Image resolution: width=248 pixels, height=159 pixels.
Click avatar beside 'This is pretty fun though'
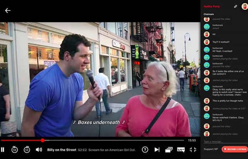(x=207, y=101)
